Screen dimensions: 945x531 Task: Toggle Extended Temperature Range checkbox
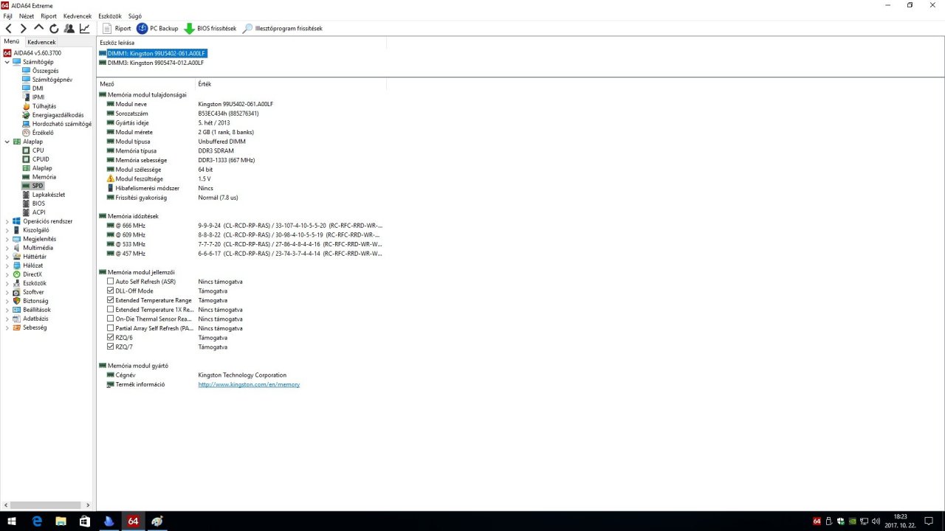[111, 300]
